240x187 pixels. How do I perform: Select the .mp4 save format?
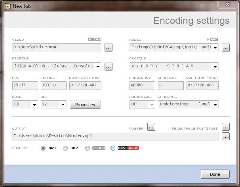[x=44, y=148]
